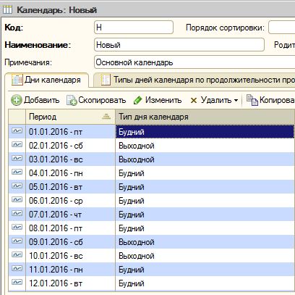This screenshot has width=295, height=295.
Task: Click Будний type in 06.01.2016 row
Action: click(205, 201)
